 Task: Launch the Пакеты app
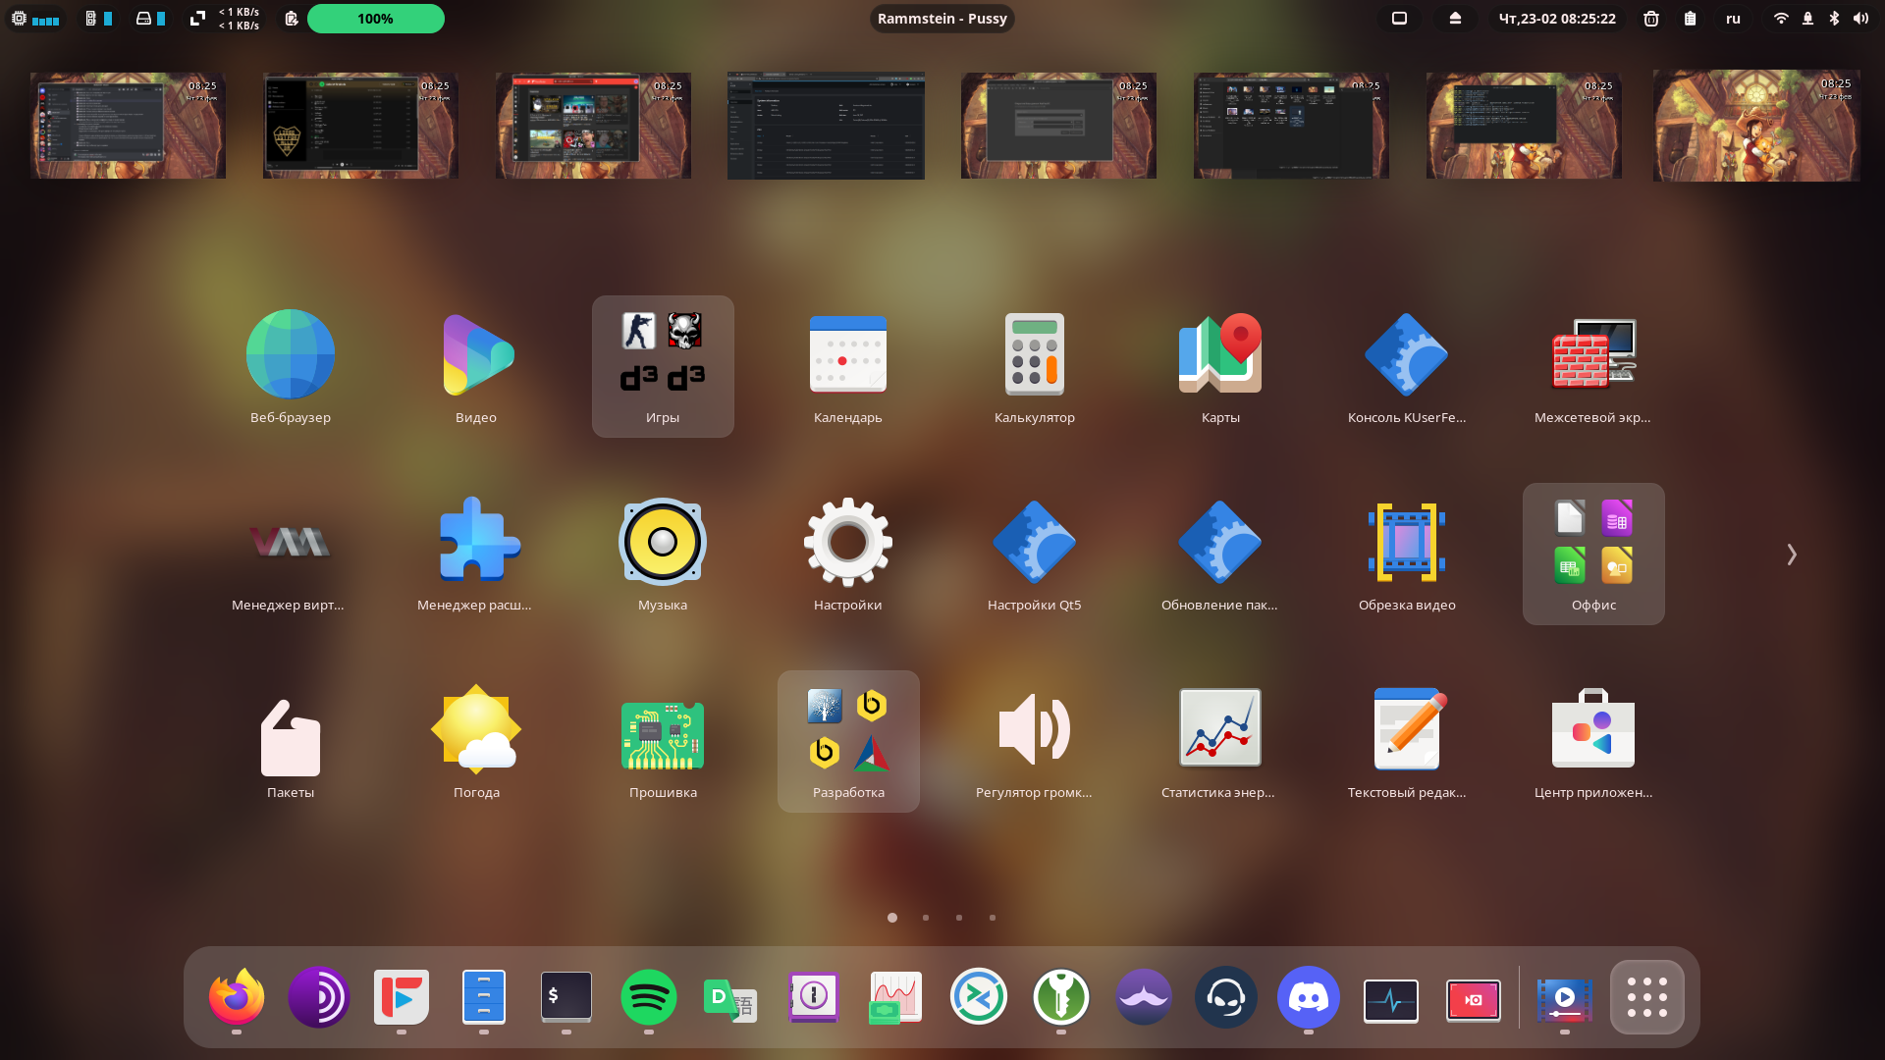[x=290, y=741]
